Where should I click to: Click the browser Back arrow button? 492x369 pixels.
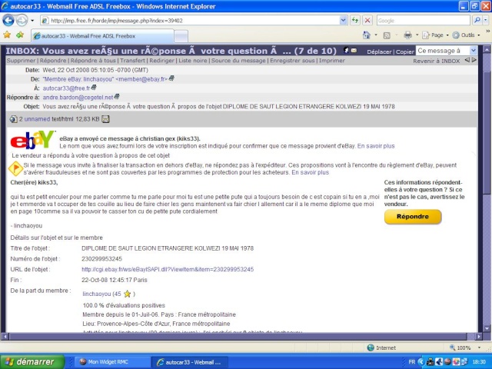click(8, 21)
